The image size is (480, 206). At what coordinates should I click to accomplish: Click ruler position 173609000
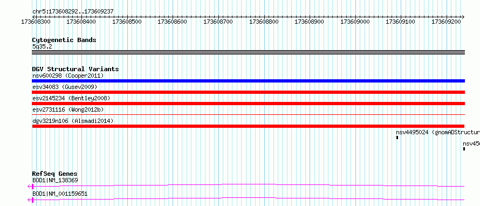[x=355, y=22]
